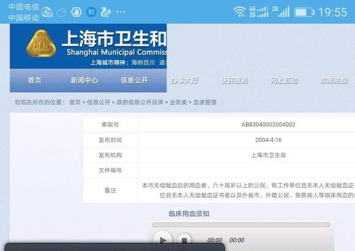
Task: Click the 政府信息公开目录 breadcrumb link
Action: 140,102
